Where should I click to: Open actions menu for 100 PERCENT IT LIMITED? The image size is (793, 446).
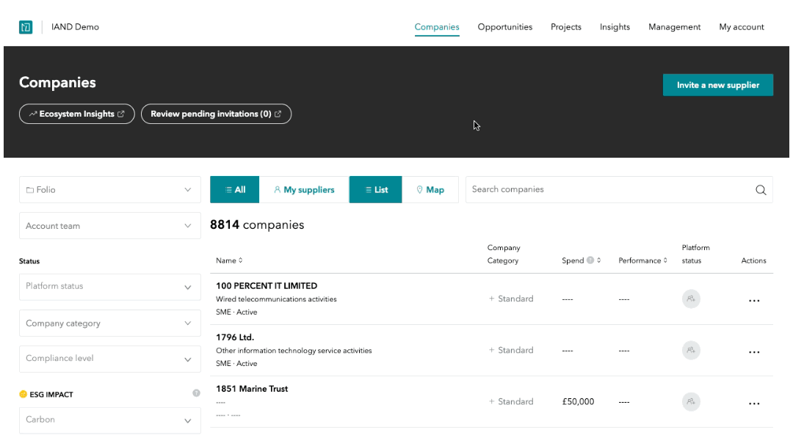(754, 301)
